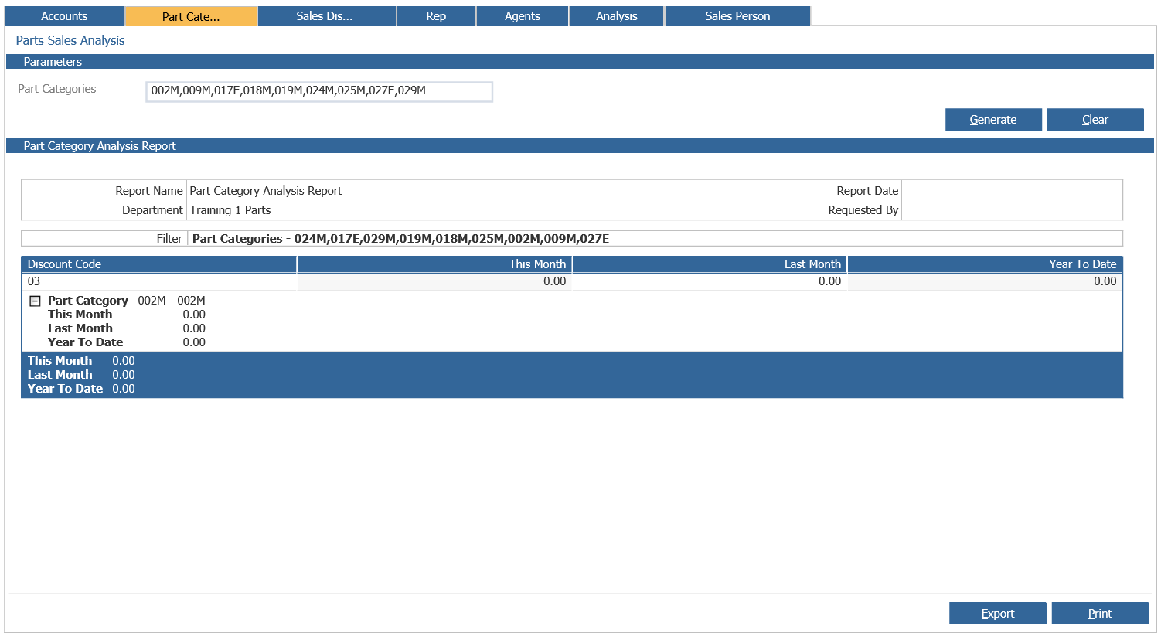Open the Accounts tab
This screenshot has height=633, width=1161.
pos(64,16)
